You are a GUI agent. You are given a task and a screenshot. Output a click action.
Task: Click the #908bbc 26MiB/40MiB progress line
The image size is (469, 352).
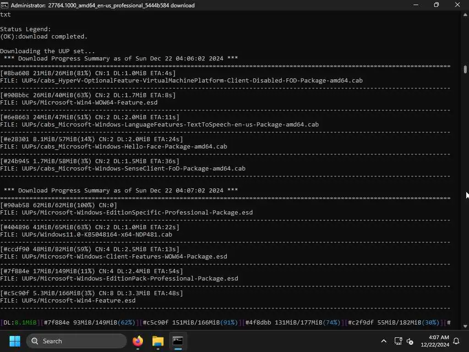[x=88, y=95]
